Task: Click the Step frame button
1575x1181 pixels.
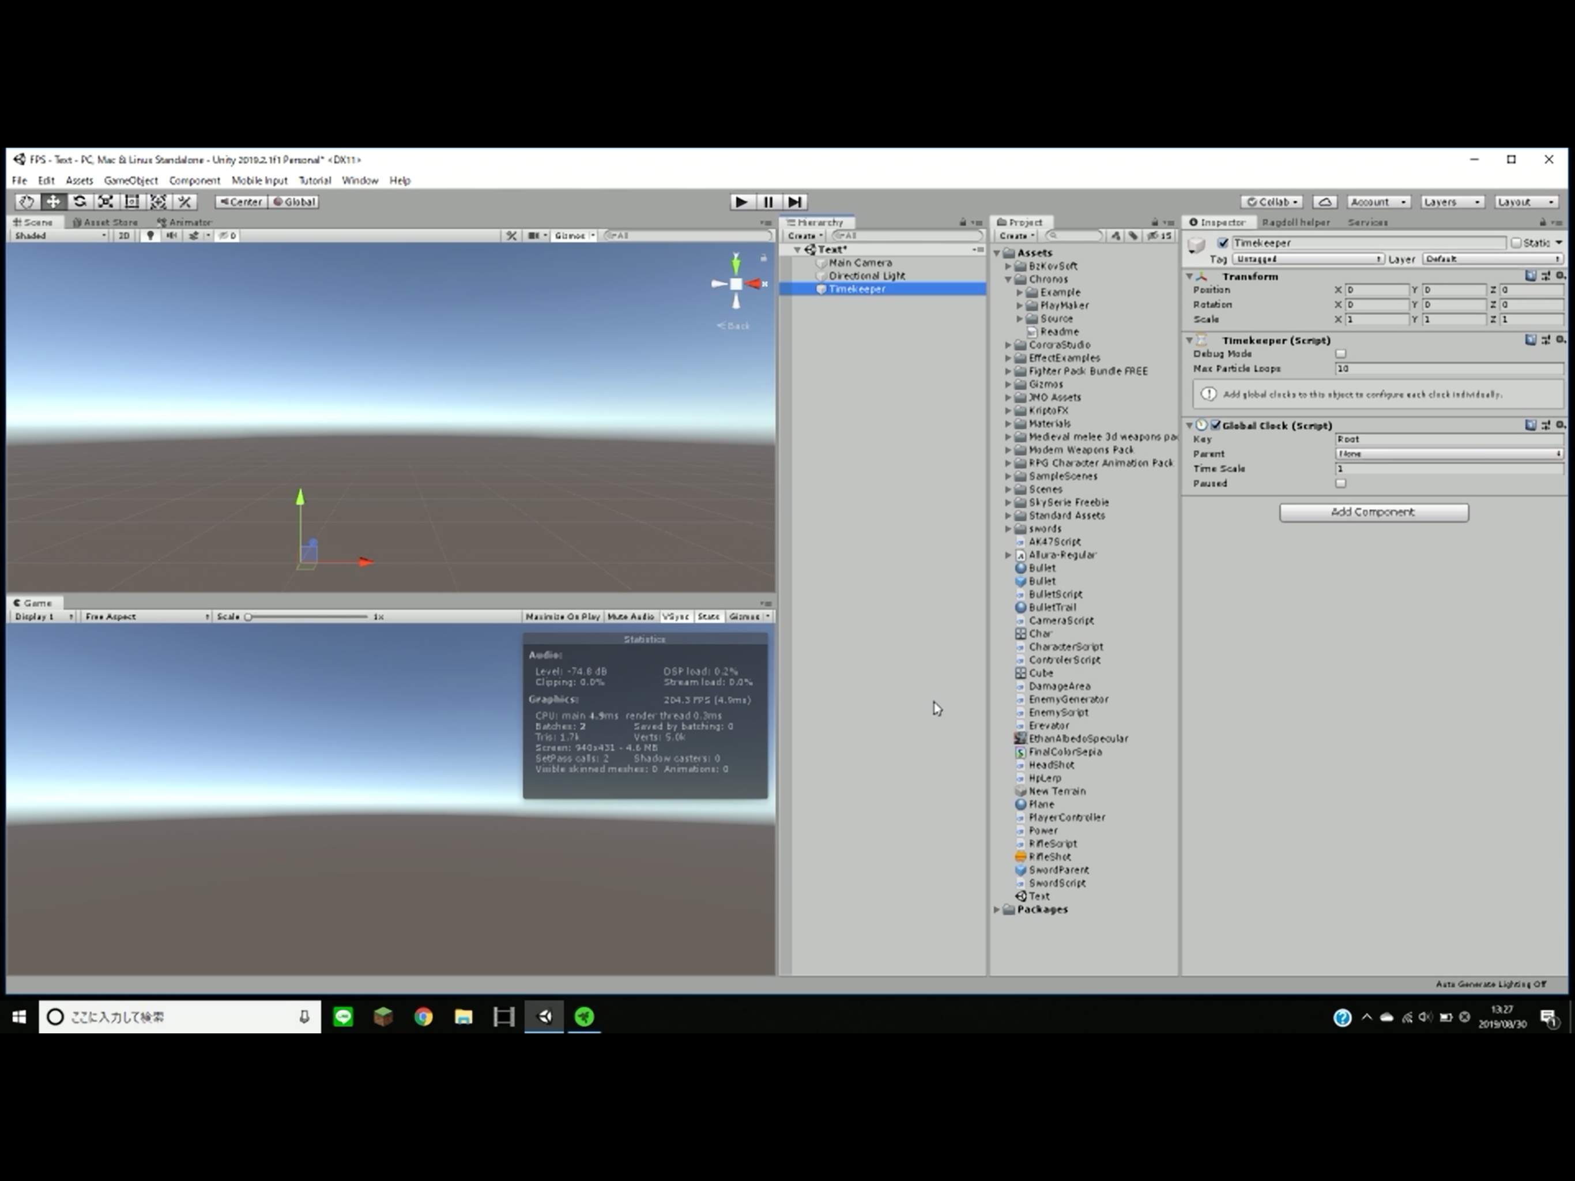Action: click(x=796, y=202)
